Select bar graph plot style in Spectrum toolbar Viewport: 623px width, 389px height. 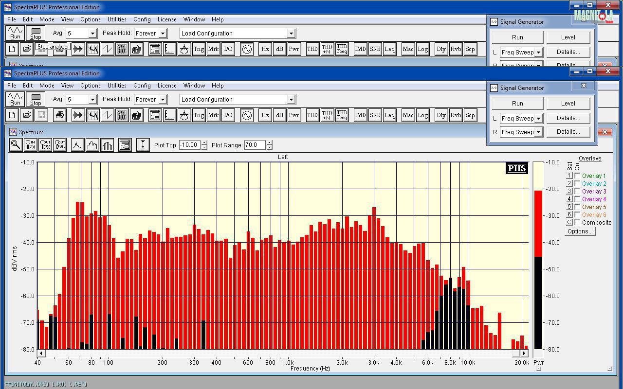pos(107,144)
